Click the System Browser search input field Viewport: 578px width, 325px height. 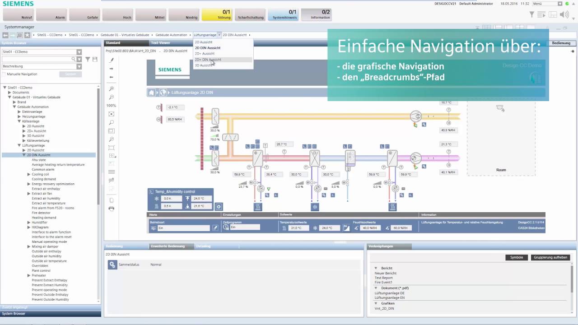pos(36,59)
